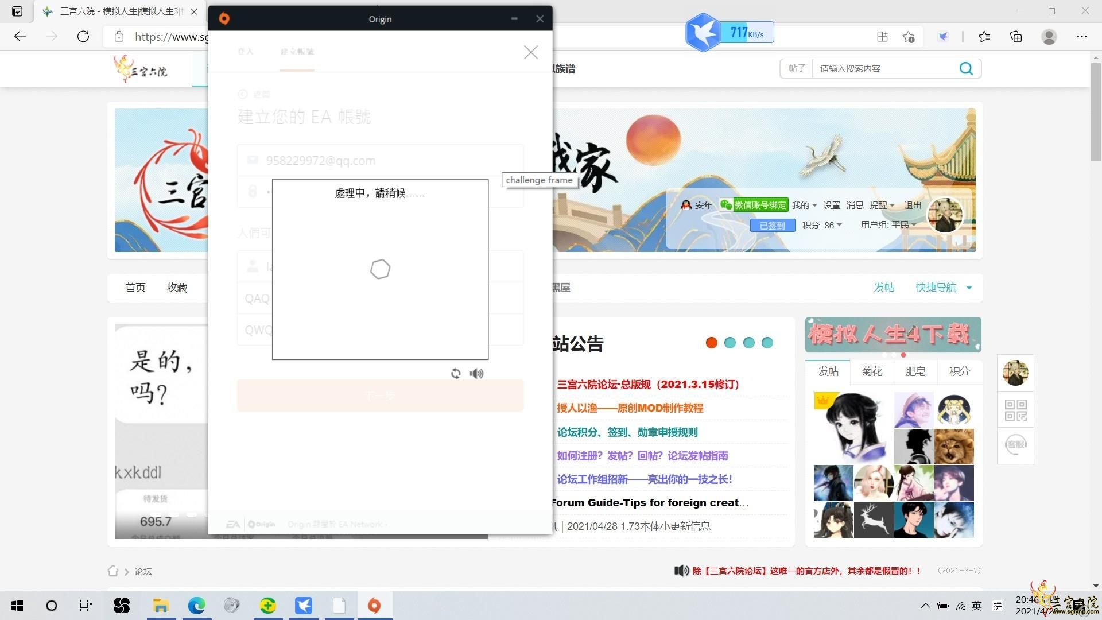Open Forum Guide-Tips for foreign creators link

click(650, 503)
